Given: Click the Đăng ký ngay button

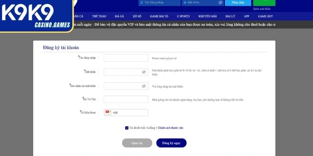Looking at the screenshot, I should (171, 143).
